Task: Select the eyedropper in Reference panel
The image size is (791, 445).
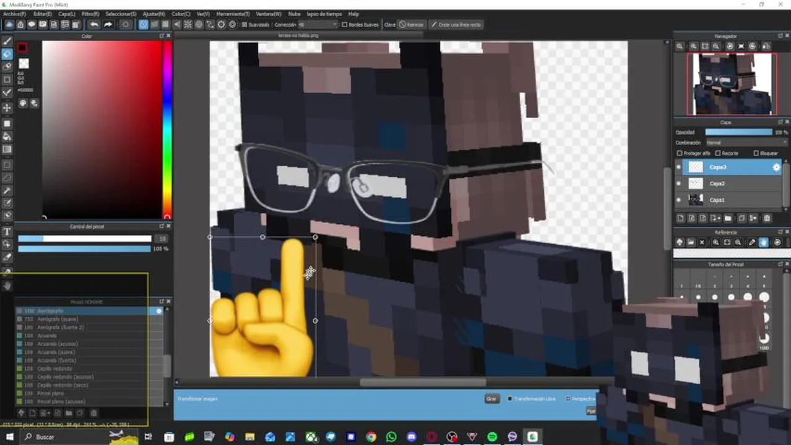Action: tap(752, 242)
